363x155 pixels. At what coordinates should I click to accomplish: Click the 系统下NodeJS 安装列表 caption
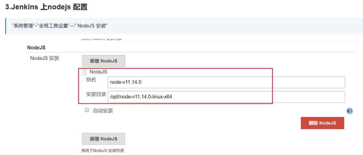point(103,151)
